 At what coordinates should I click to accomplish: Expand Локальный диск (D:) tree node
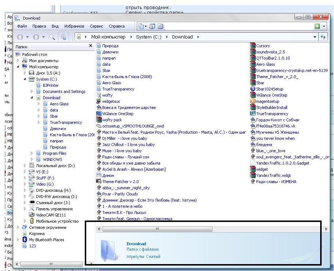(x=25, y=166)
